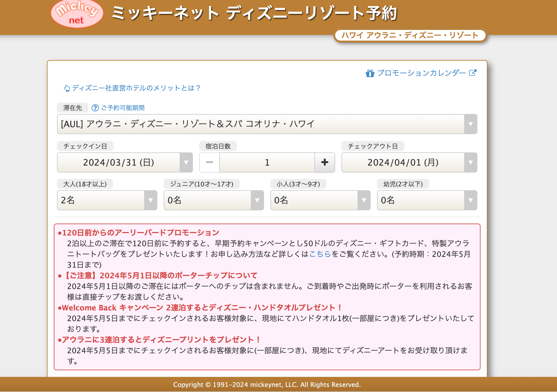Open the プロモーションカレンダー link
Screen dimensions: 557x392
[x=421, y=73]
